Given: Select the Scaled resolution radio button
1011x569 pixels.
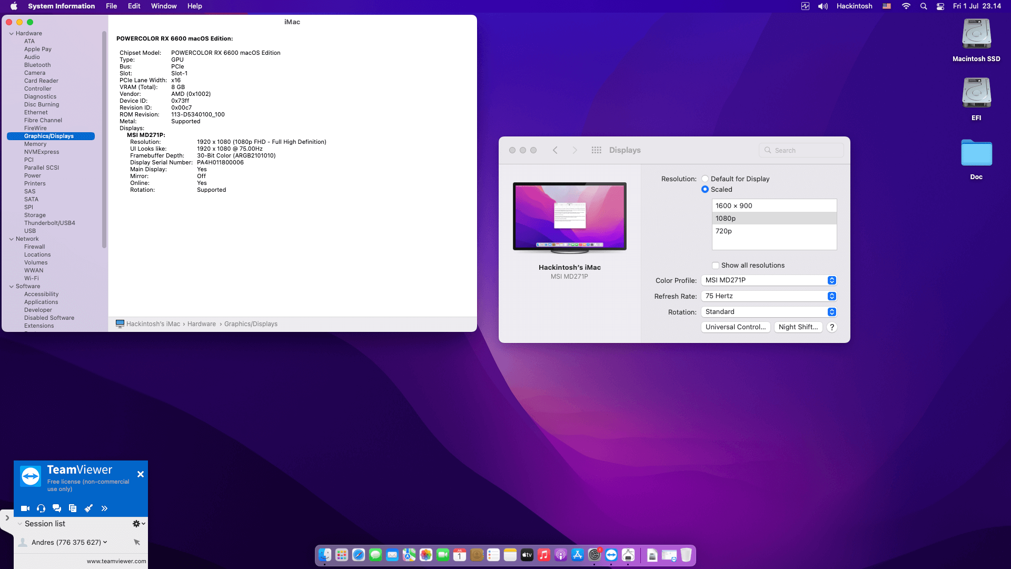Looking at the screenshot, I should (705, 190).
